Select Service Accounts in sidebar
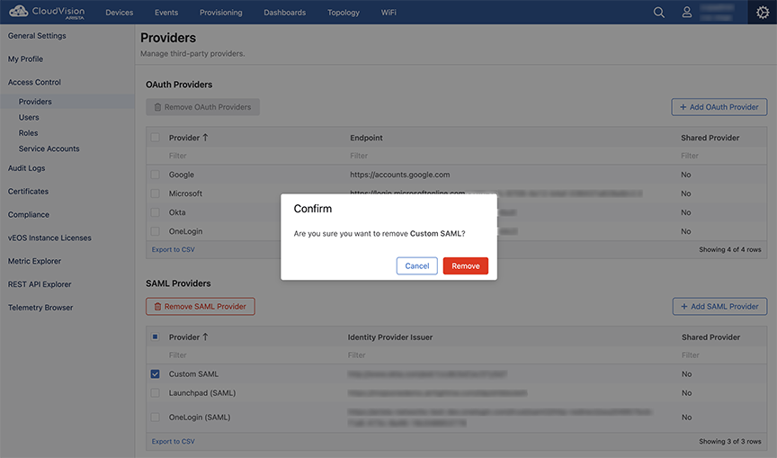777x458 pixels. coord(49,148)
